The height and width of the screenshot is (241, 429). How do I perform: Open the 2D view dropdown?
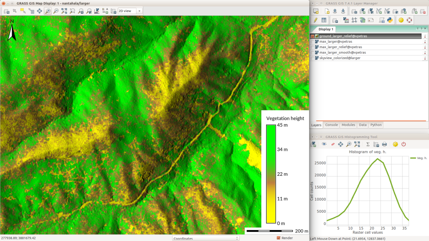coord(139,11)
